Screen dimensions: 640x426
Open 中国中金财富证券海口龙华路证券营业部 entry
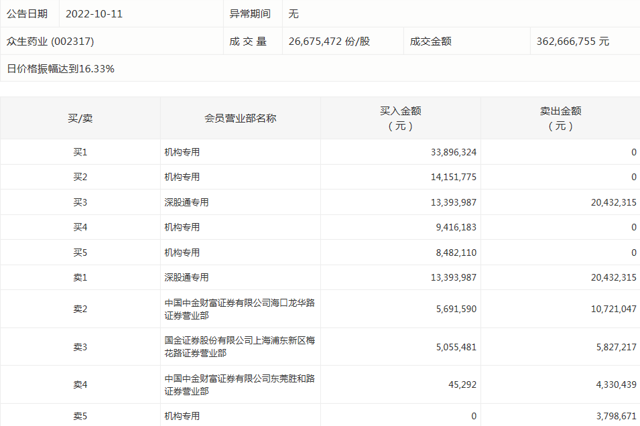pos(239,309)
